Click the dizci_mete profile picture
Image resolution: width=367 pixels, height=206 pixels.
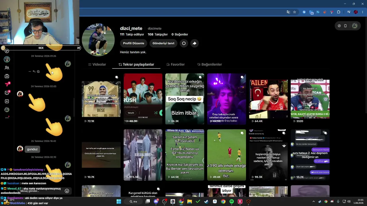[98, 40]
